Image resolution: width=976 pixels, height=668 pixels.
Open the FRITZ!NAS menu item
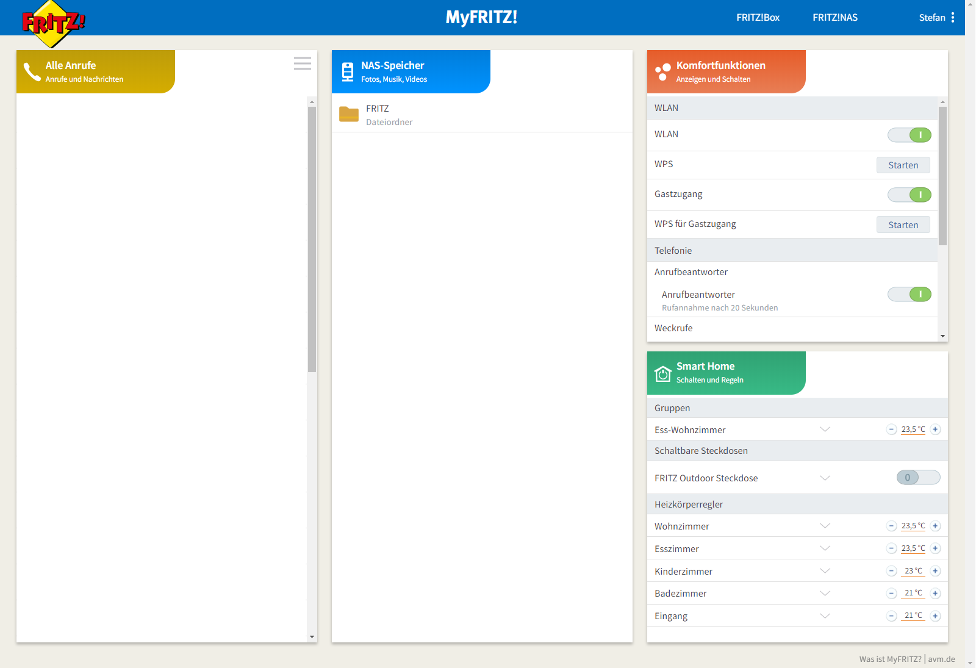(x=835, y=18)
